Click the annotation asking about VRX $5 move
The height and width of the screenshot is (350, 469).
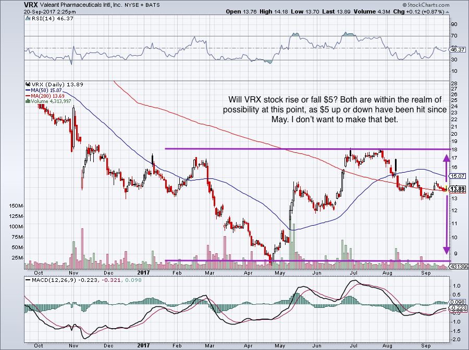(x=335, y=110)
